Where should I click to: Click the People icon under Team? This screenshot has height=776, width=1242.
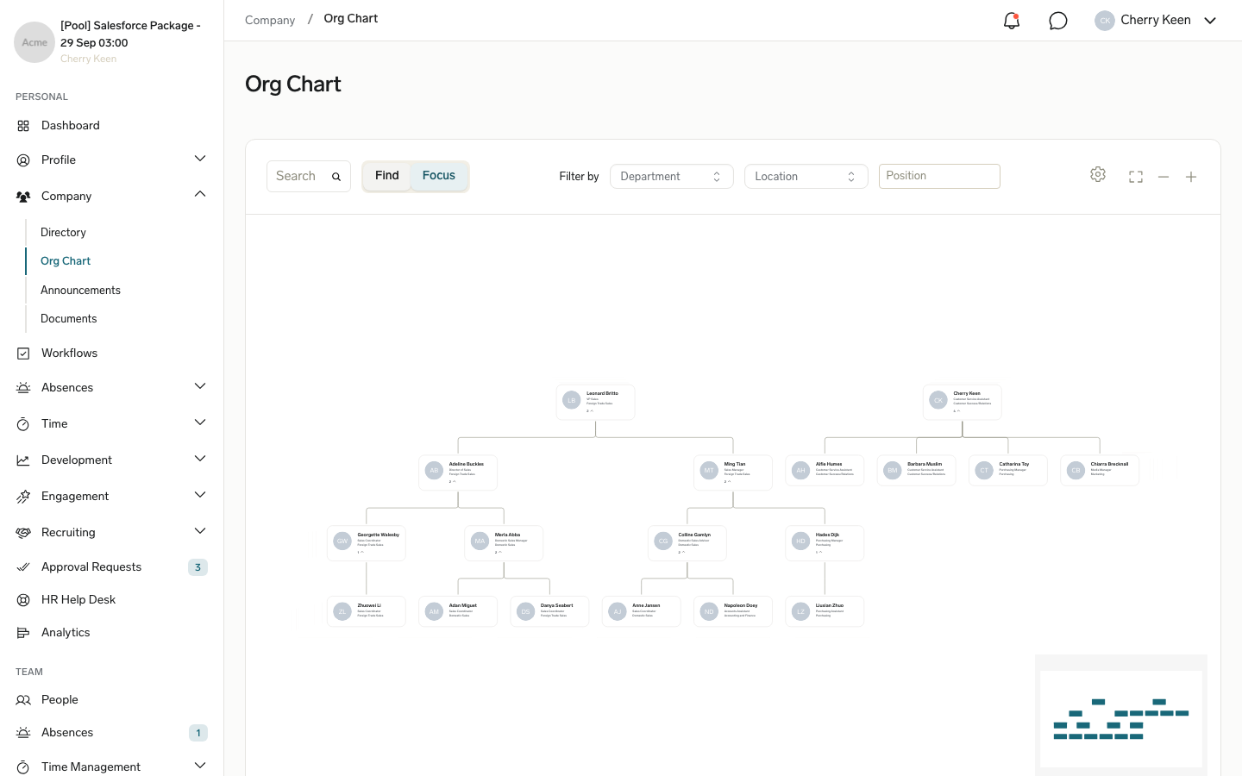point(23,700)
